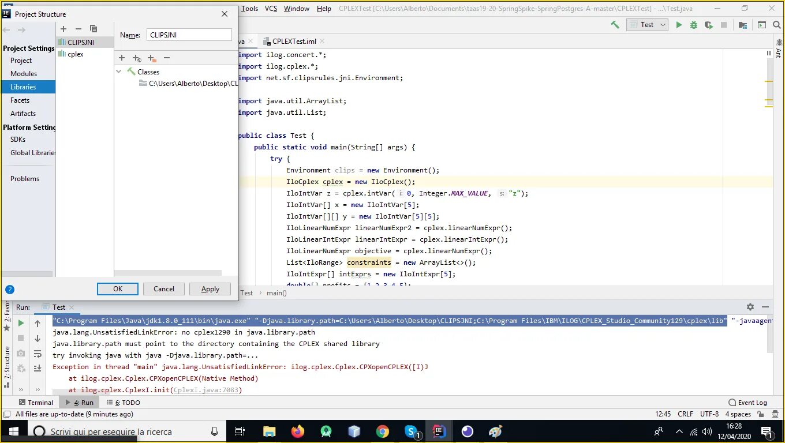This screenshot has width=785, height=443.
Task: Open Project settings page
Action: 21,61
